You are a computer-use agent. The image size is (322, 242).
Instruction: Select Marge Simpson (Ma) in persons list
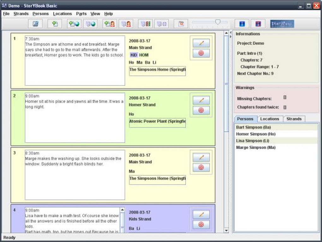coord(276,147)
